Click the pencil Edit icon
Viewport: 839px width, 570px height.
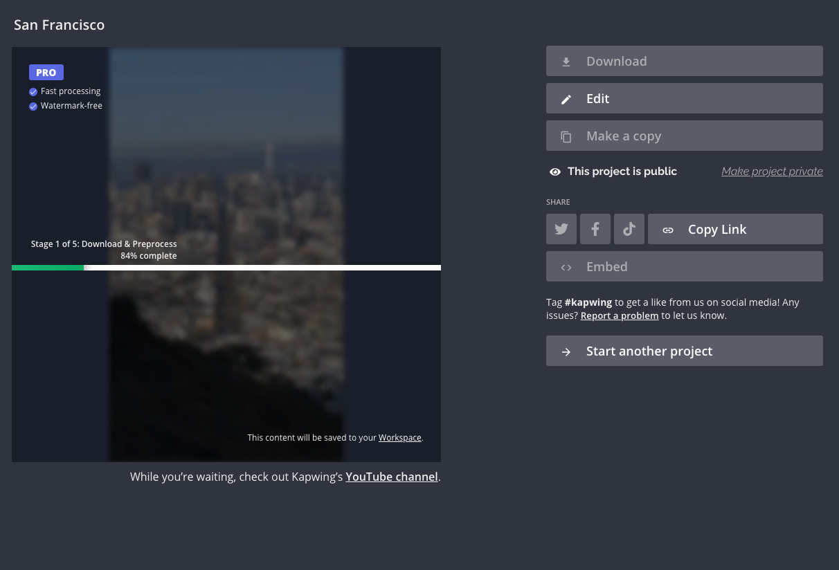pyautogui.click(x=566, y=99)
